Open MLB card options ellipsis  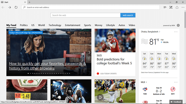point(176,82)
